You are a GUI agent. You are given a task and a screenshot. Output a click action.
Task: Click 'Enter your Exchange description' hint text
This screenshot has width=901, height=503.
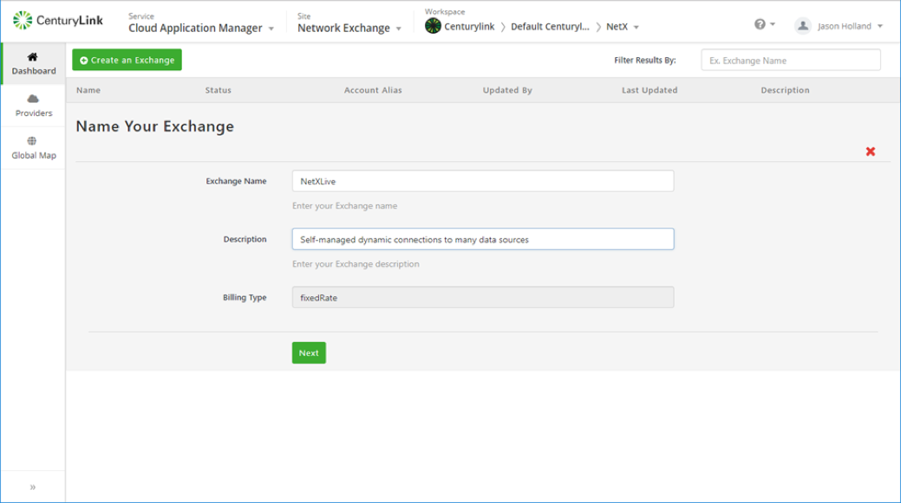[x=356, y=264]
